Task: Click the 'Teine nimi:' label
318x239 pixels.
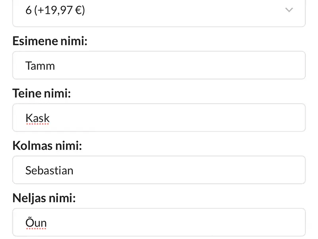Action: click(x=42, y=93)
